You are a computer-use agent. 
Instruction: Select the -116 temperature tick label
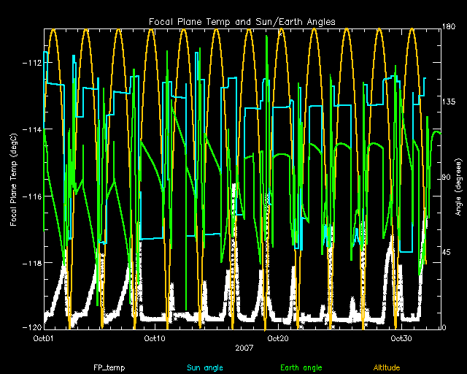31,196
